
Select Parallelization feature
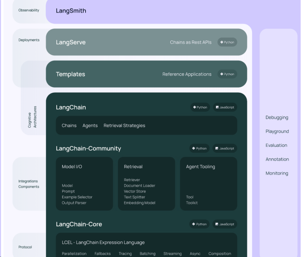pos(74,254)
